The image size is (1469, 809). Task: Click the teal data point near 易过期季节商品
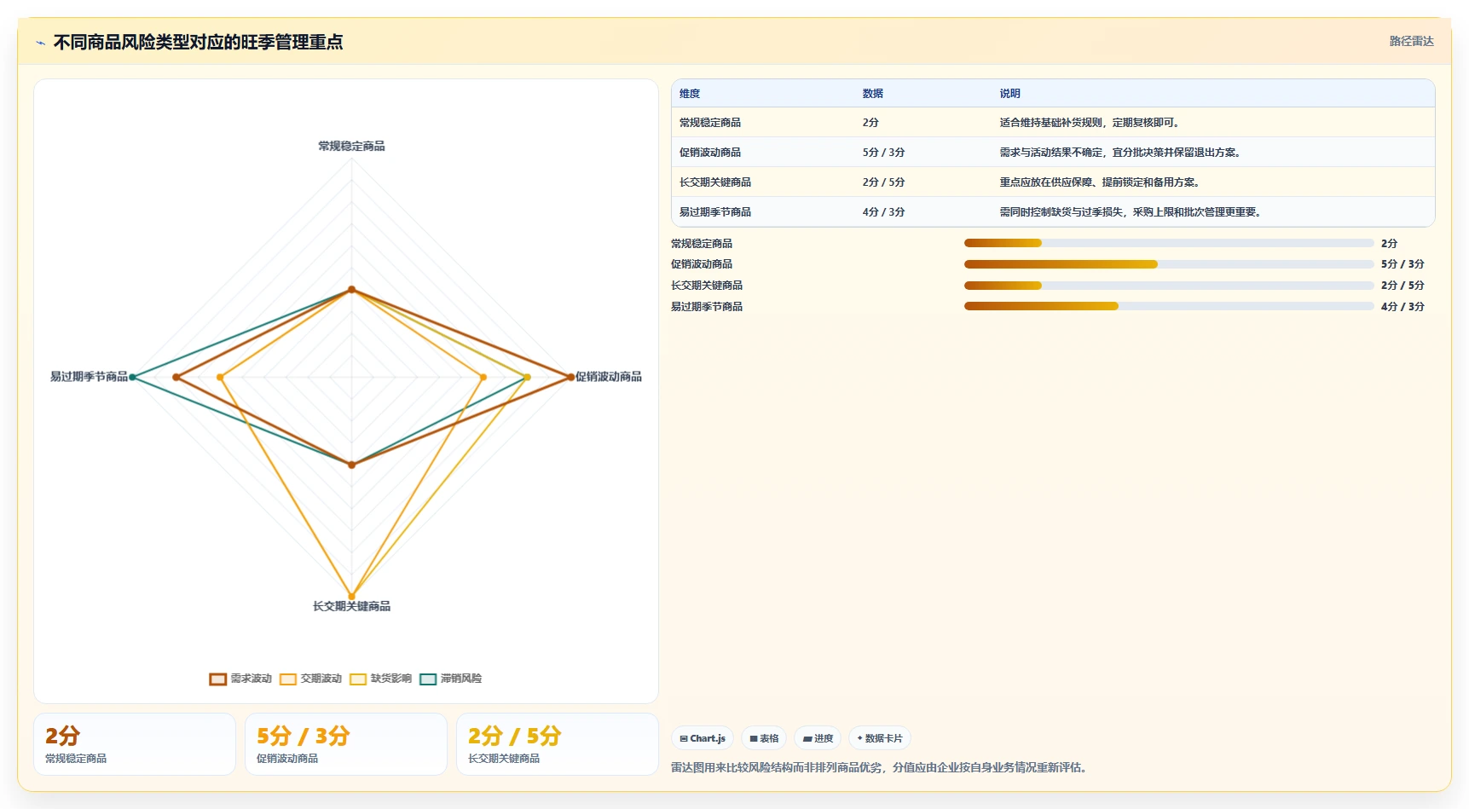click(132, 377)
